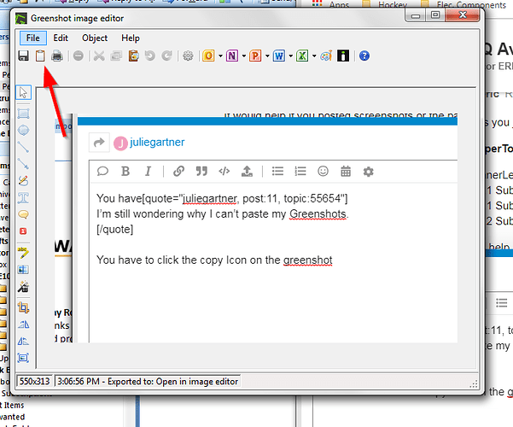Open the Excel export dropdown arrow
Image resolution: width=513 pixels, height=427 pixels.
coord(314,56)
